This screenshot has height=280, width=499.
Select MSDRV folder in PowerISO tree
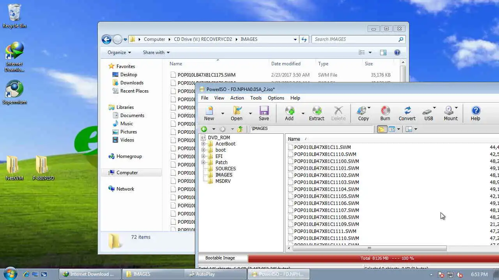223,181
